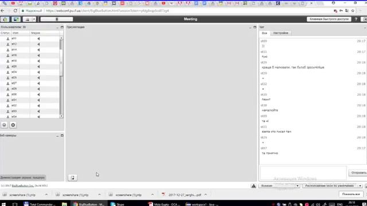367x206 pixels.
Task: Go back using browser back arrow
Action: (2, 11)
